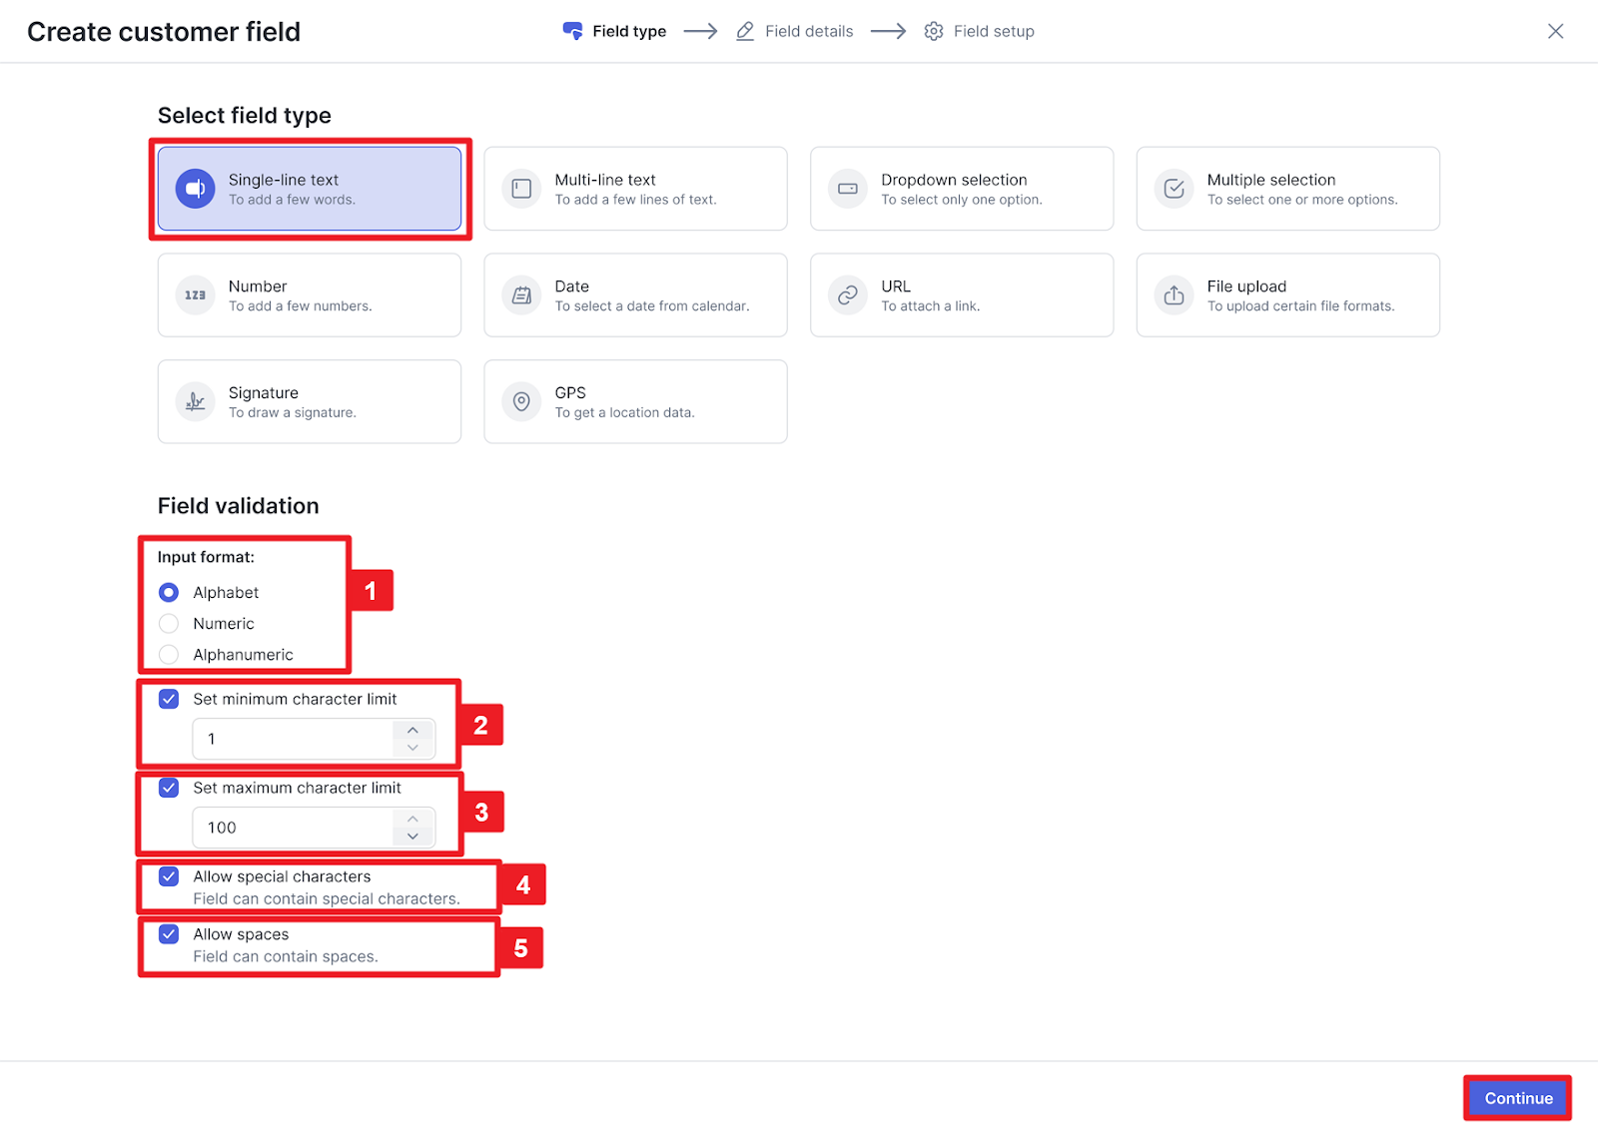Viewport: 1598px width, 1136px height.
Task: Select the URL link icon
Action: pyautogui.click(x=847, y=295)
